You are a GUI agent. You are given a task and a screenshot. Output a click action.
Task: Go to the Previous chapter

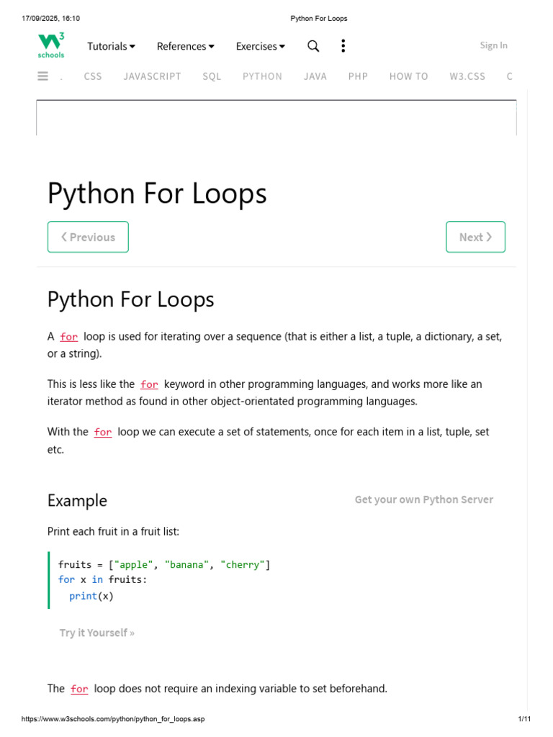(x=88, y=237)
